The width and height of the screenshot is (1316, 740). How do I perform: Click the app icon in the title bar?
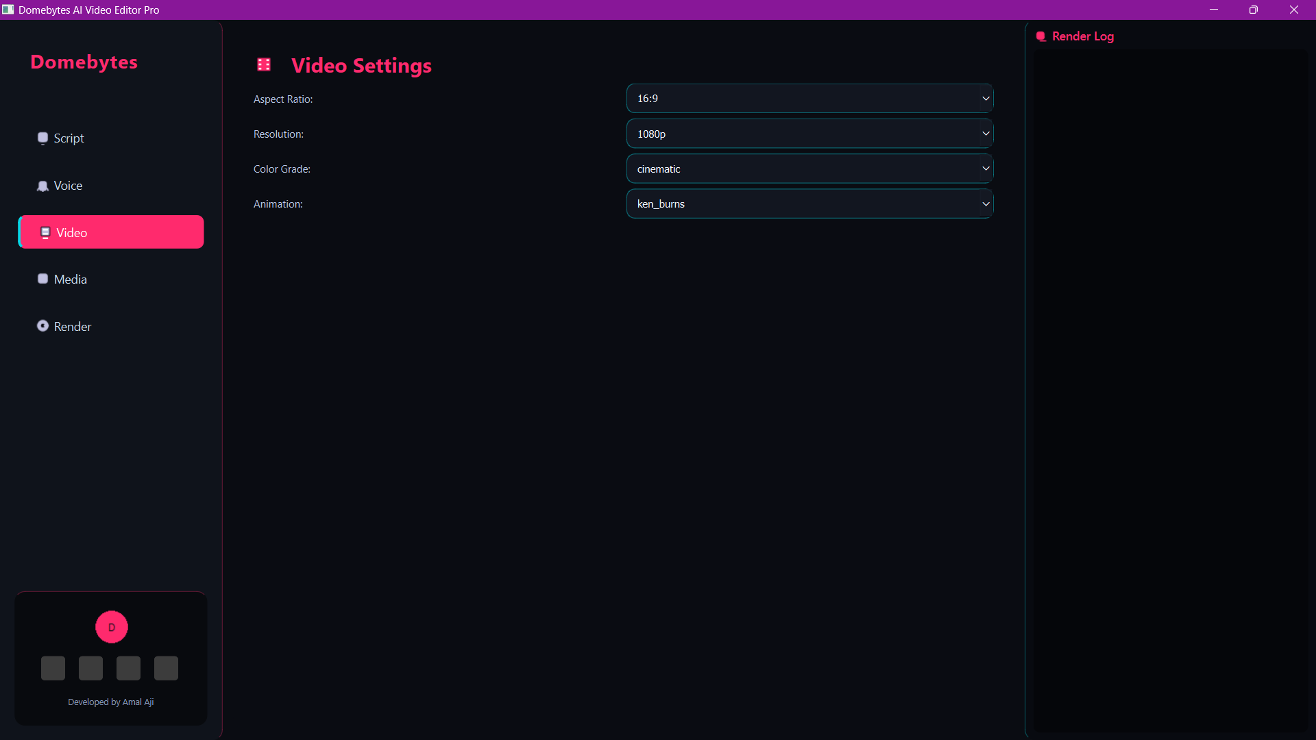coord(8,10)
